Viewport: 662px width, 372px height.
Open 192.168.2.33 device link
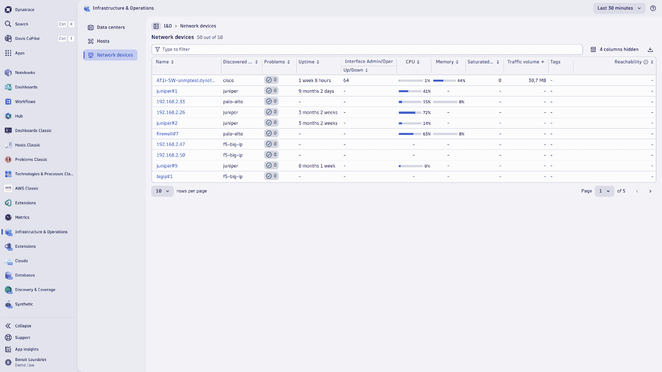[x=171, y=102]
